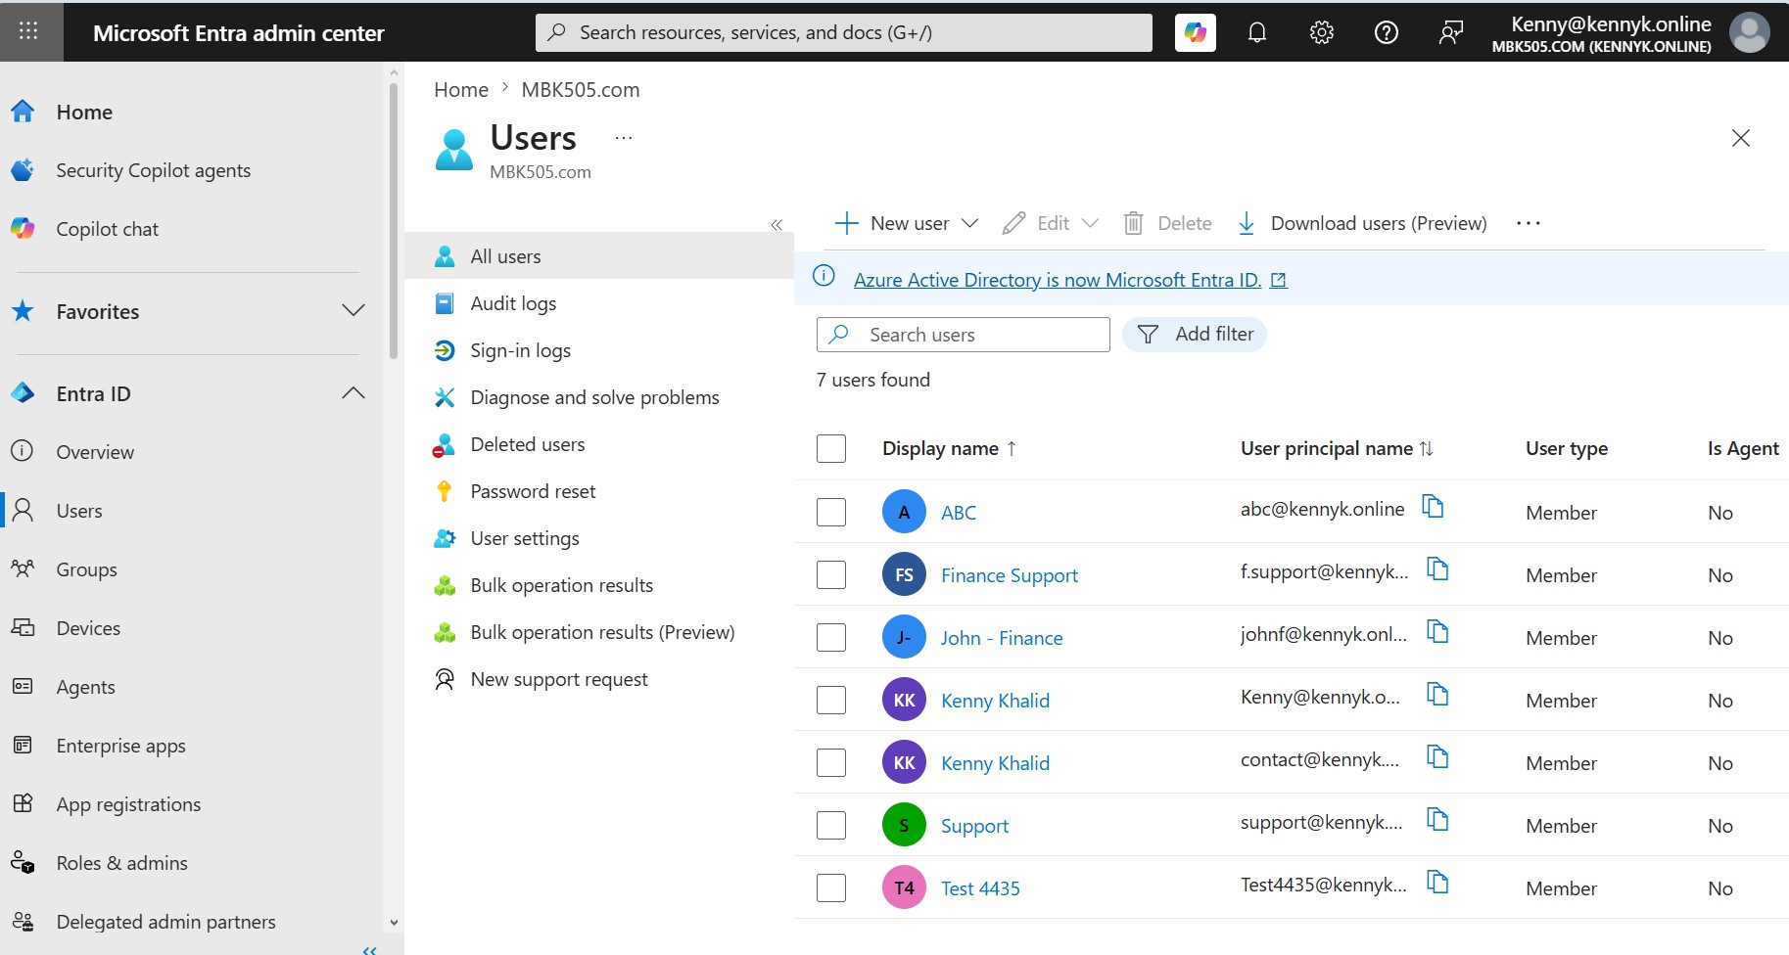Click the Delete button
The image size is (1789, 955).
point(1167,223)
